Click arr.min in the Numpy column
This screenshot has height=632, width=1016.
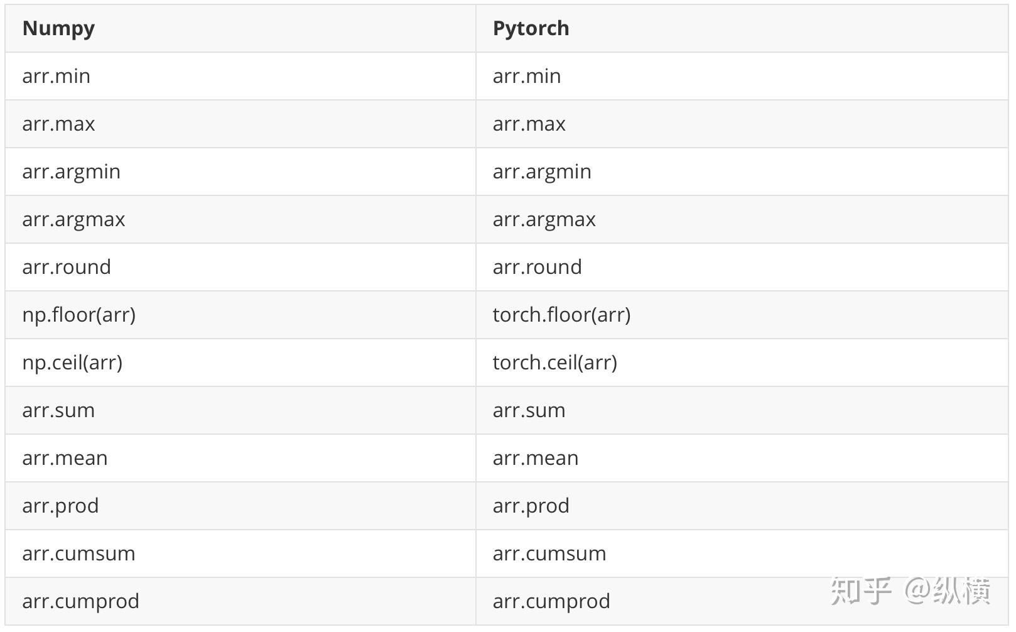click(56, 76)
